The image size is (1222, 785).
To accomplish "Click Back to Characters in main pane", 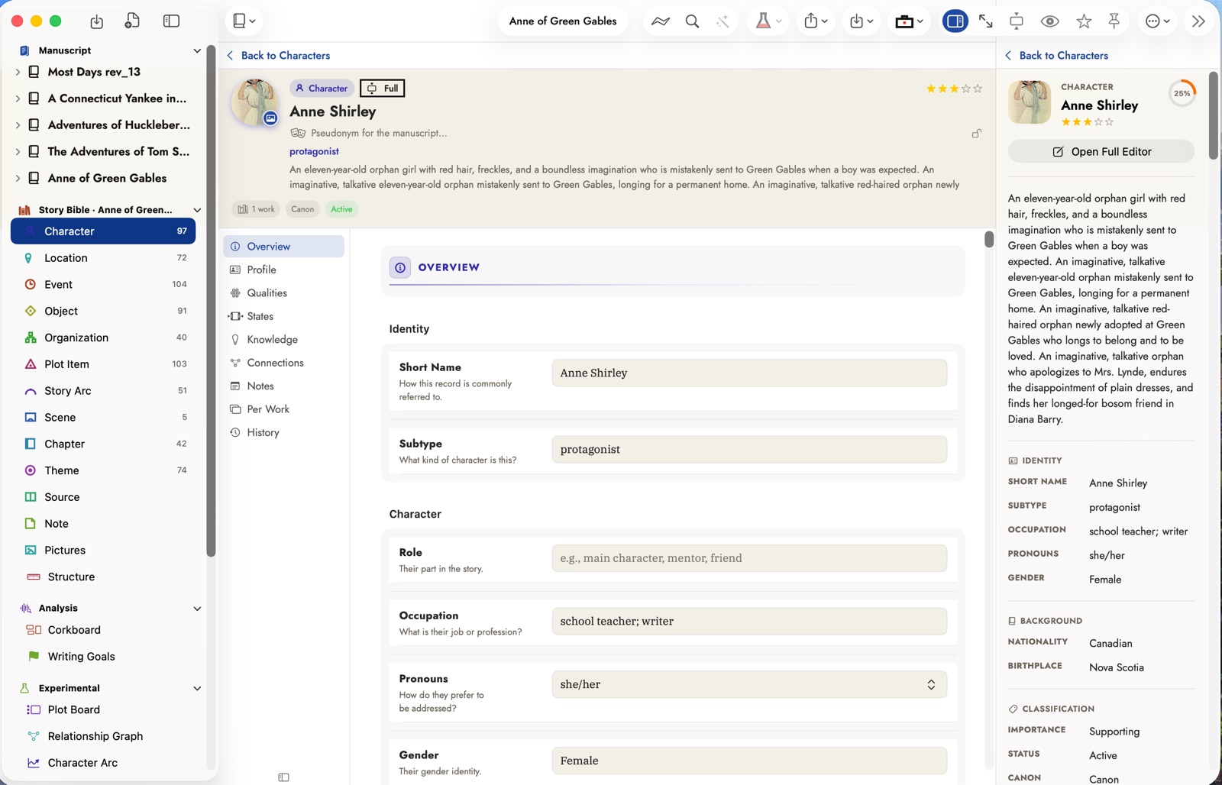I will point(279,56).
